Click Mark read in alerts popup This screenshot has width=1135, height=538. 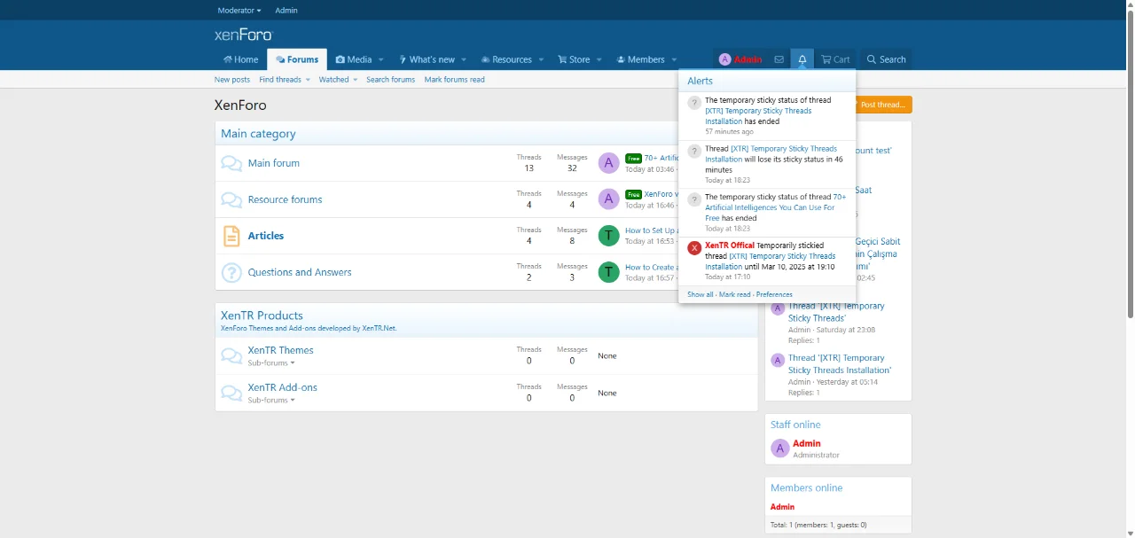pos(734,294)
